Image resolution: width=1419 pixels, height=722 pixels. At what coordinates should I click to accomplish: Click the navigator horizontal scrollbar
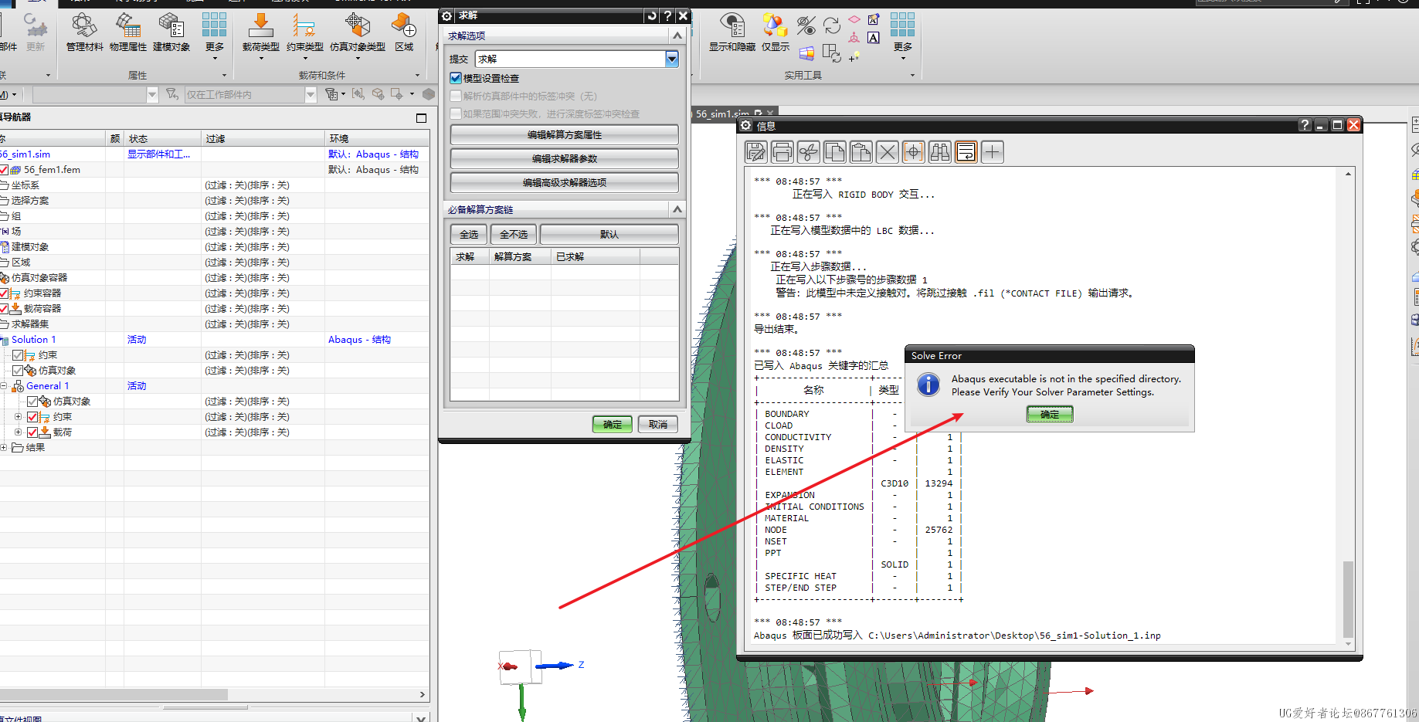[x=114, y=694]
